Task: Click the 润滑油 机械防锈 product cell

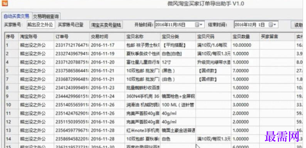Action: pos(142,105)
